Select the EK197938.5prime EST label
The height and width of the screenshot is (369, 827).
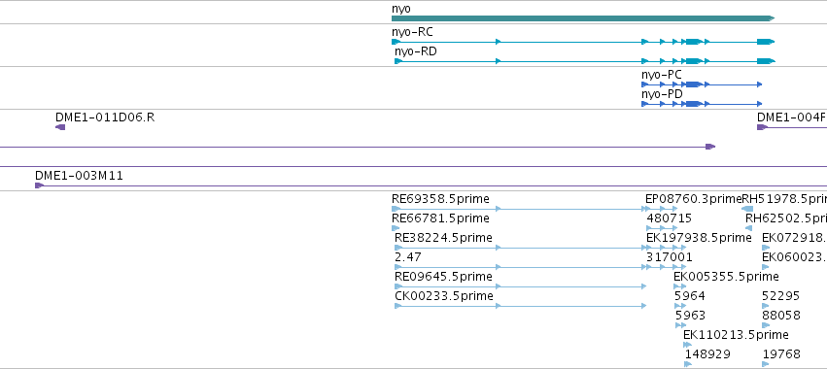(x=699, y=238)
